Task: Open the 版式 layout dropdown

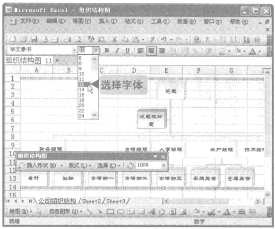Action: coord(80,165)
